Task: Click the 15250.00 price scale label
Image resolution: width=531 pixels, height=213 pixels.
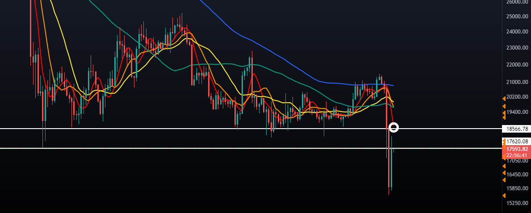Action: click(517, 203)
